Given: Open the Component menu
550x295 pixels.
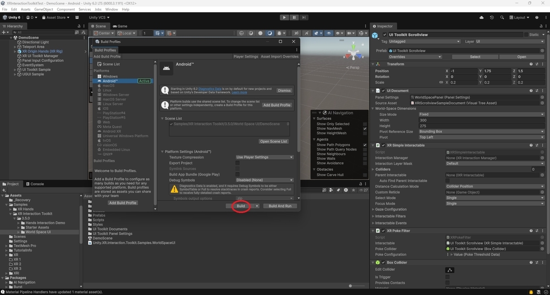Looking at the screenshot, I should point(66,9).
